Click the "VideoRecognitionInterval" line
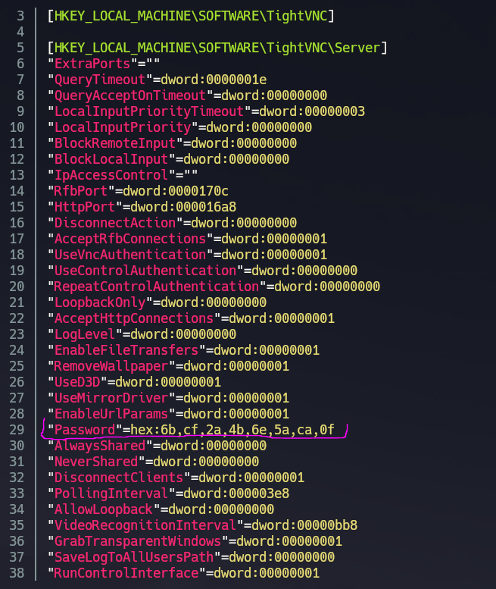This screenshot has width=496, height=589. click(x=202, y=525)
